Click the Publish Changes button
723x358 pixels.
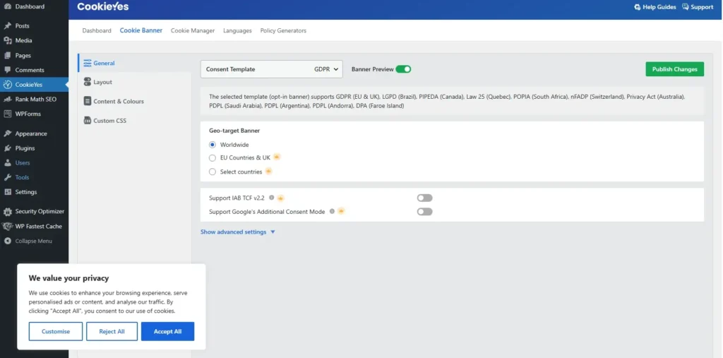[674, 69]
